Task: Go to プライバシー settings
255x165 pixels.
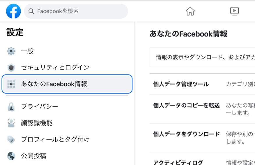Action: (40, 107)
